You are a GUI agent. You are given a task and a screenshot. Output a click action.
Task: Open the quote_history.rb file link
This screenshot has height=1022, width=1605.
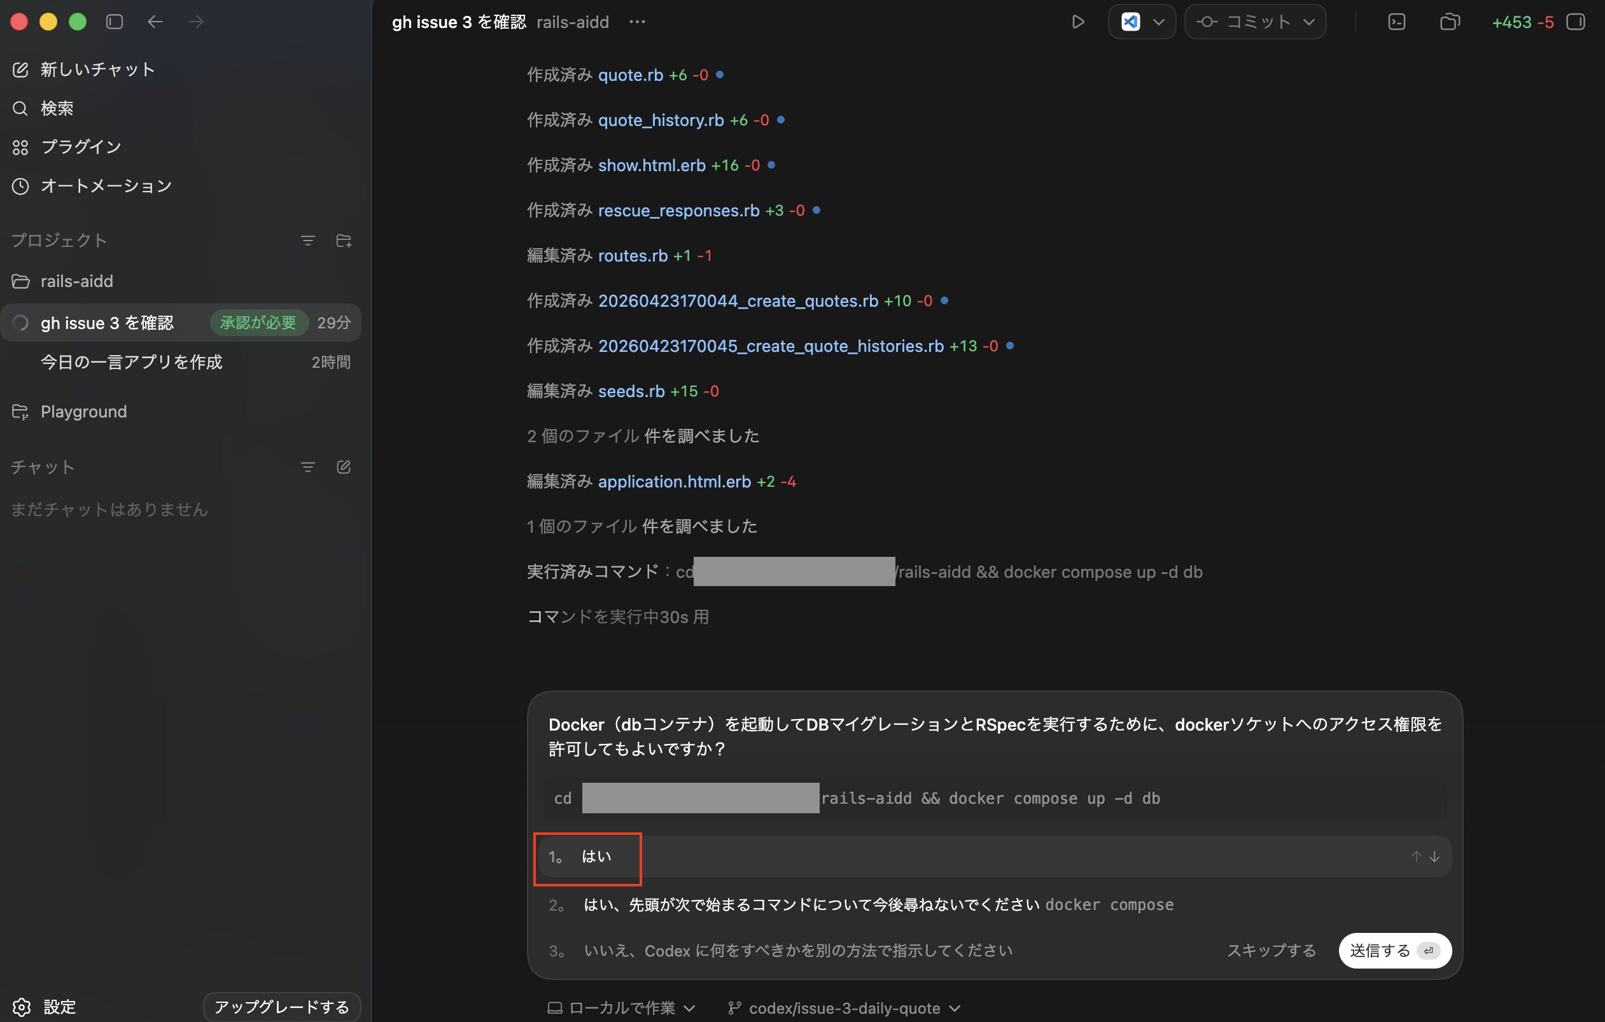click(x=661, y=120)
